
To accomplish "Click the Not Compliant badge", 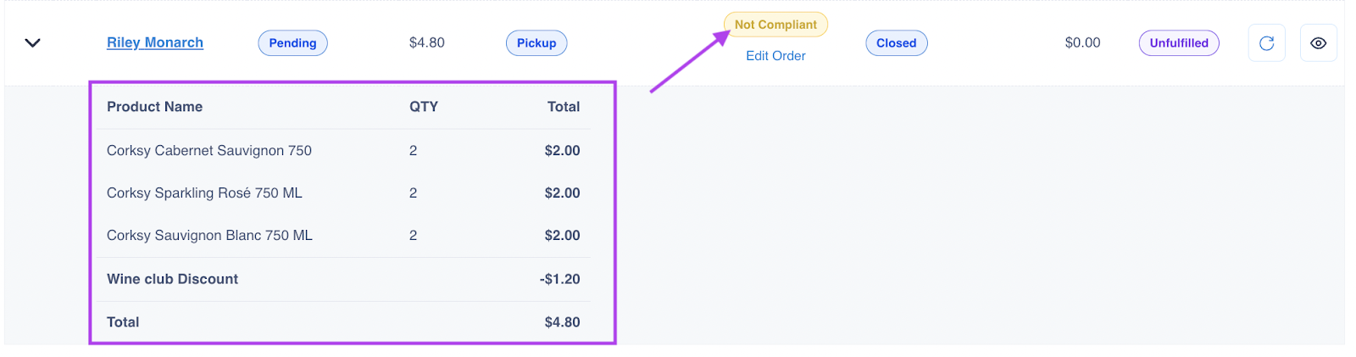I will point(775,25).
